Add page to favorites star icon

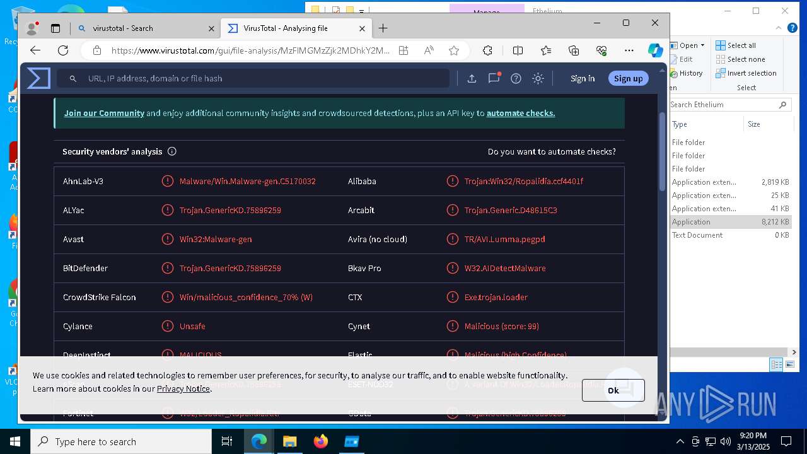[x=454, y=50]
